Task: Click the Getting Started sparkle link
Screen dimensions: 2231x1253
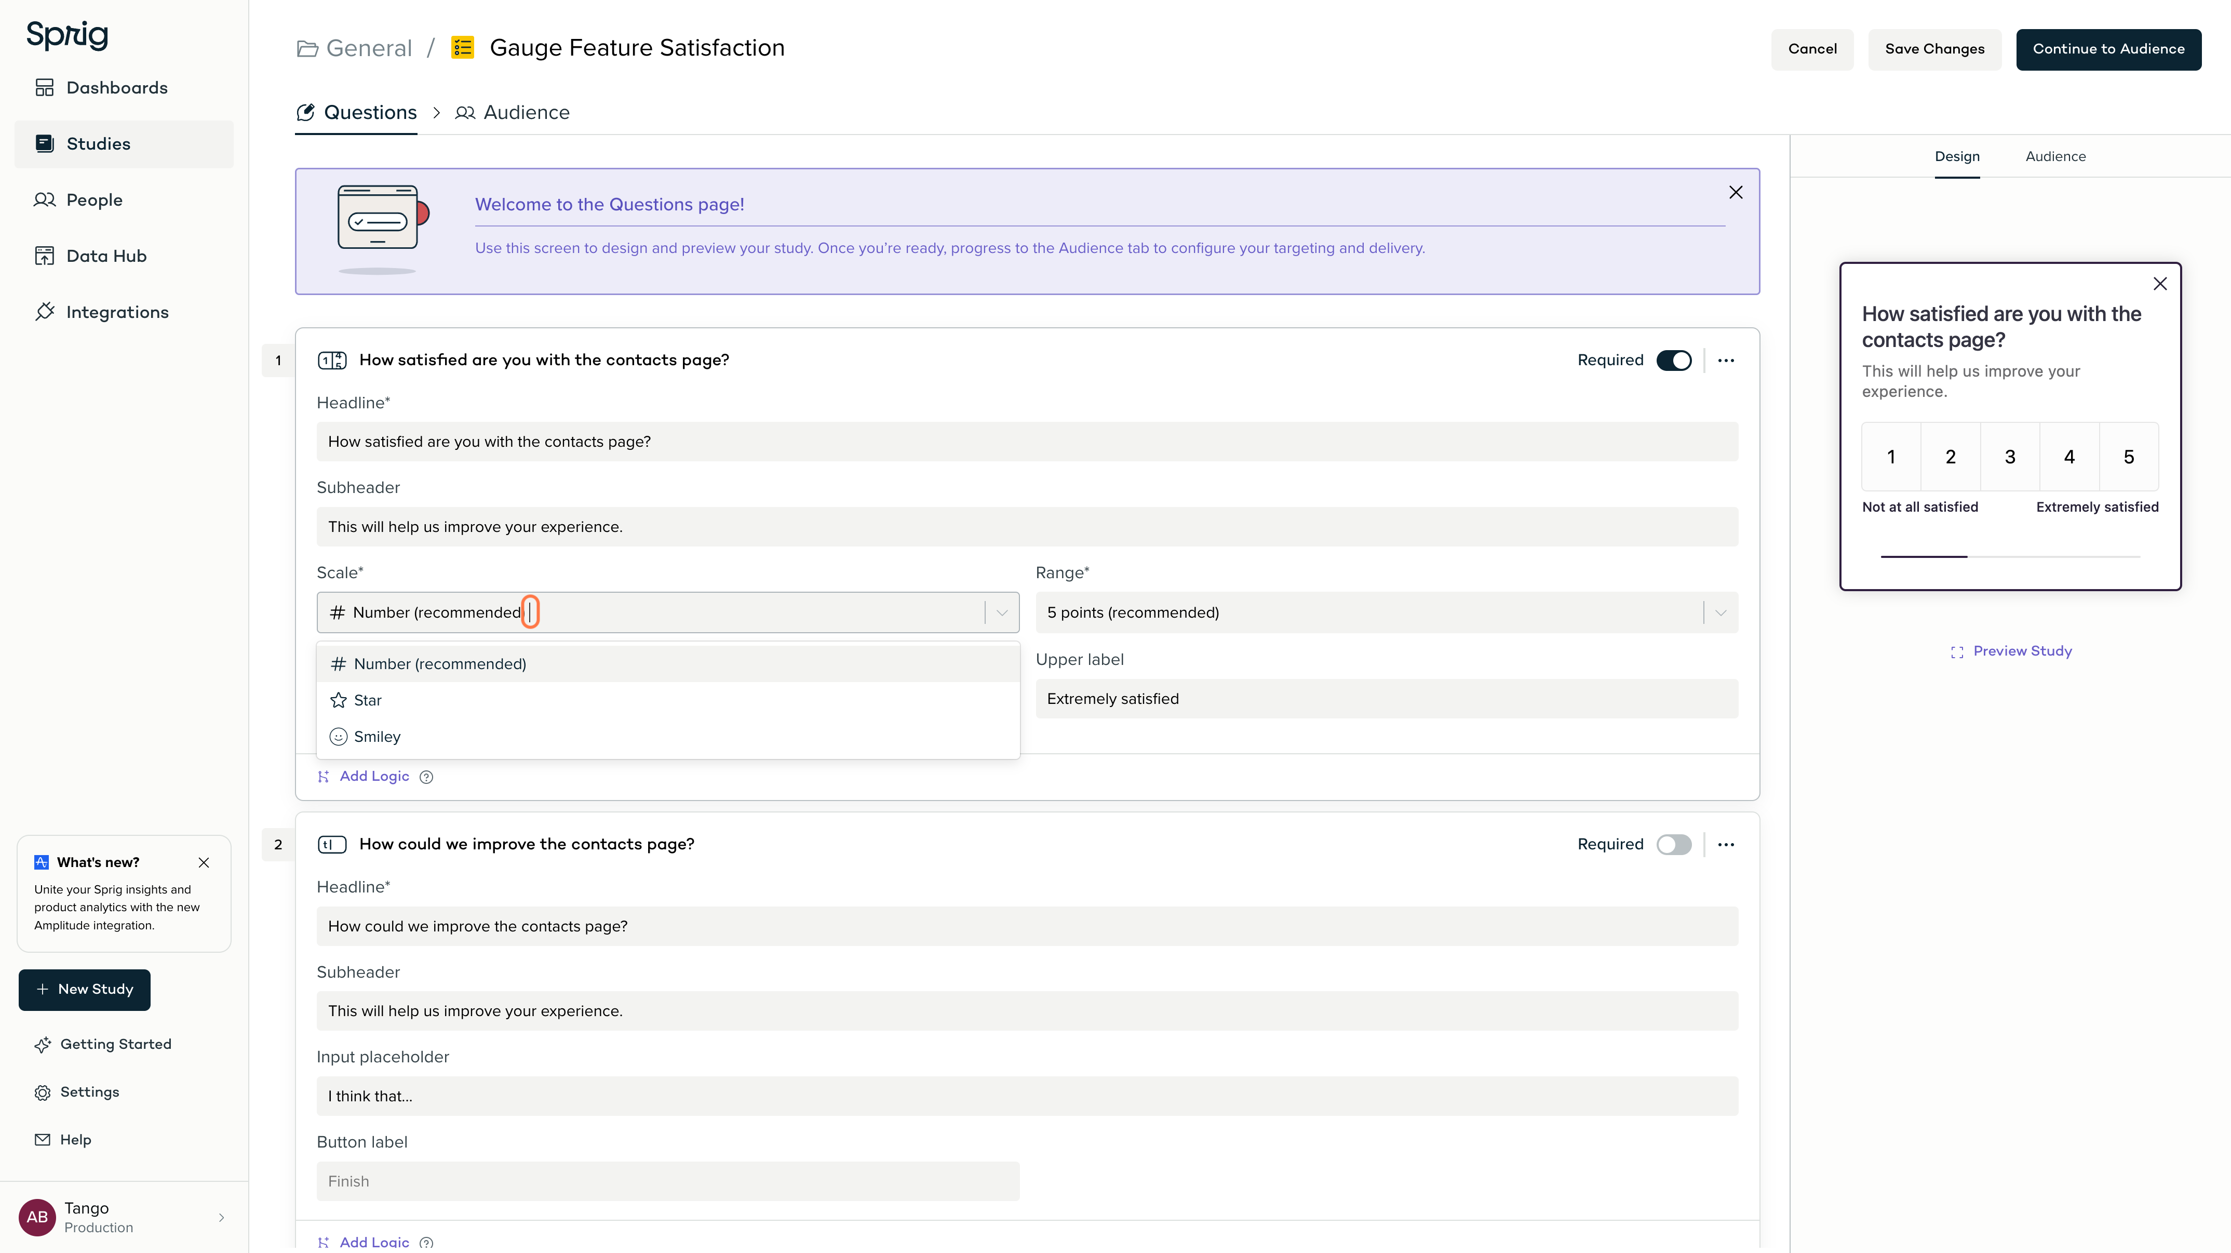Action: pyautogui.click(x=103, y=1044)
